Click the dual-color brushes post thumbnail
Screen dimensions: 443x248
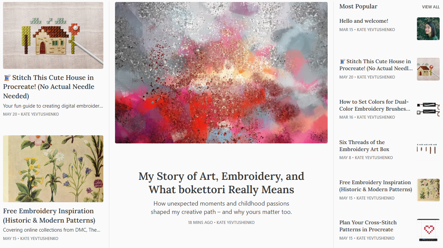[428, 109]
